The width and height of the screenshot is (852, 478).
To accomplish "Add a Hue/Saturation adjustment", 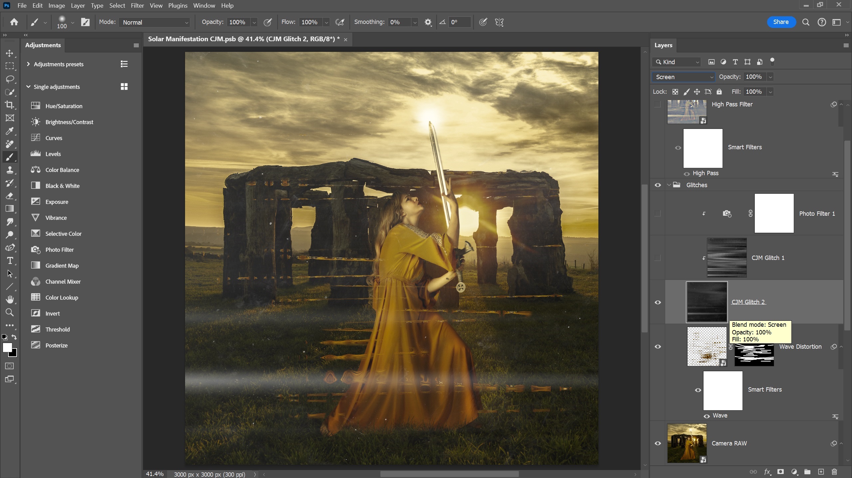I will click(x=64, y=106).
